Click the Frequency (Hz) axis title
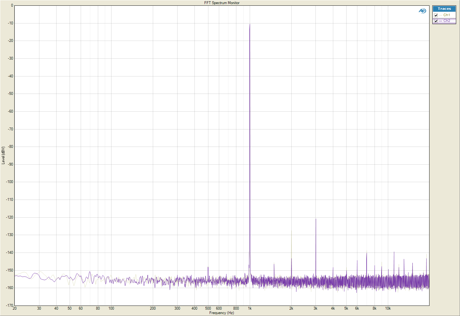 click(222, 313)
